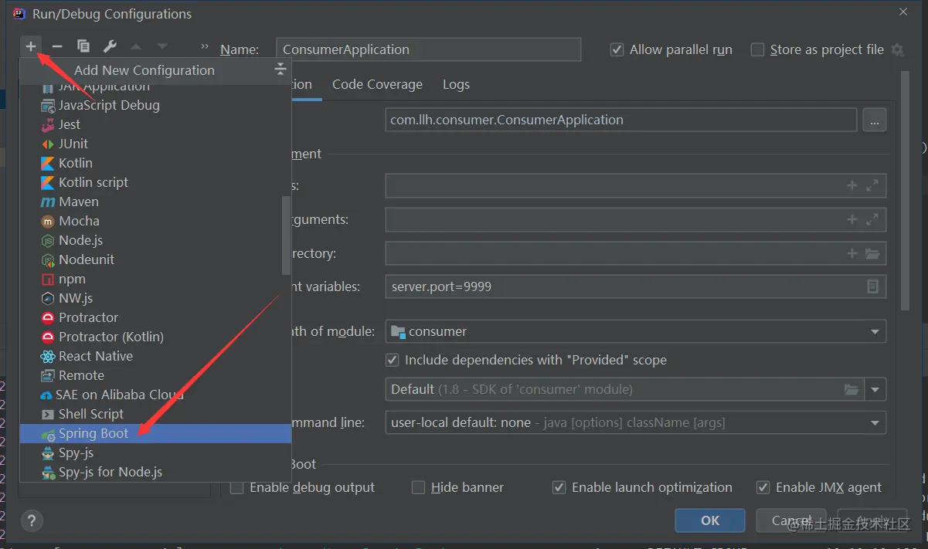Select Spy-js configuration type
928x549 pixels.
point(155,452)
